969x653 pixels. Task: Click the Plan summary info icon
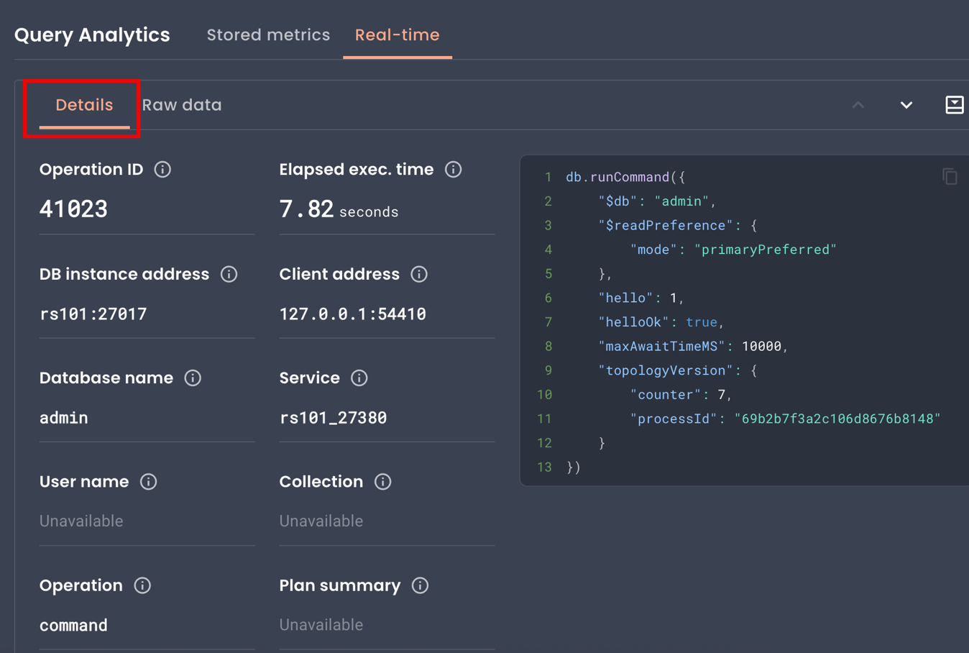point(420,585)
